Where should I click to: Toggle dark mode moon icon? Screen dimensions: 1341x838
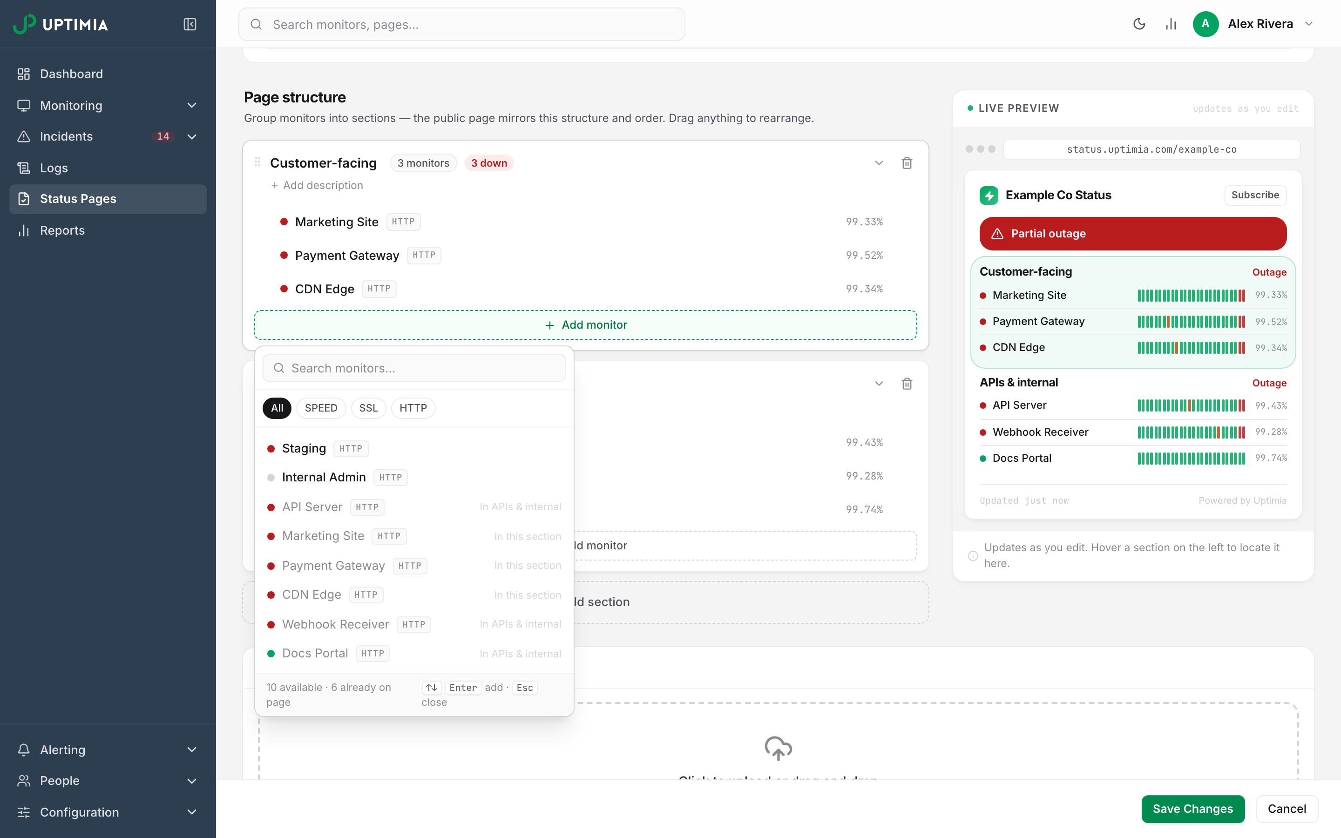1139,24
